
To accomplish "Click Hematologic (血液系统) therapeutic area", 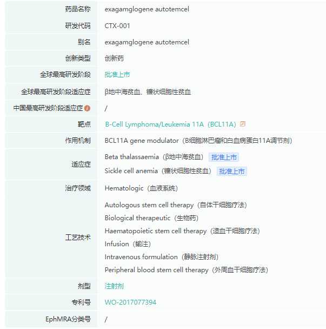I will (141, 188).
